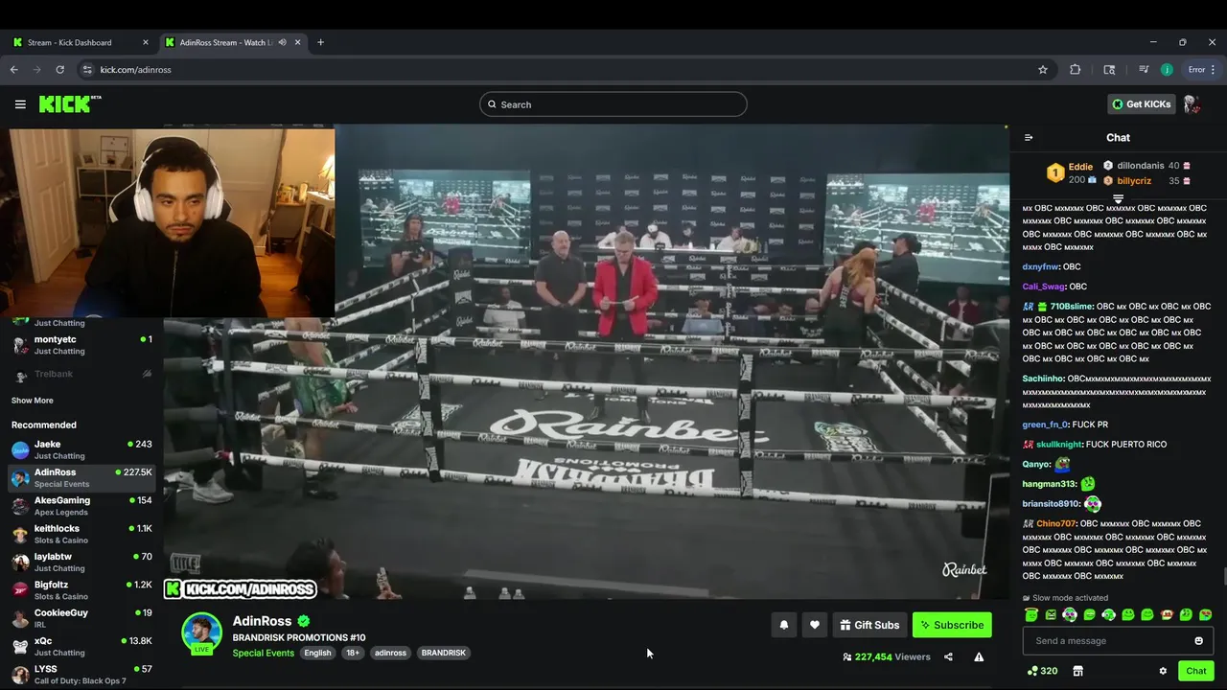
Task: Click the chat scrollbar
Action: pos(1223,576)
